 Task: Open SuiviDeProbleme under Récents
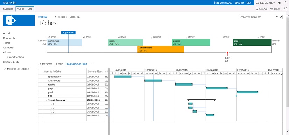click(15, 57)
